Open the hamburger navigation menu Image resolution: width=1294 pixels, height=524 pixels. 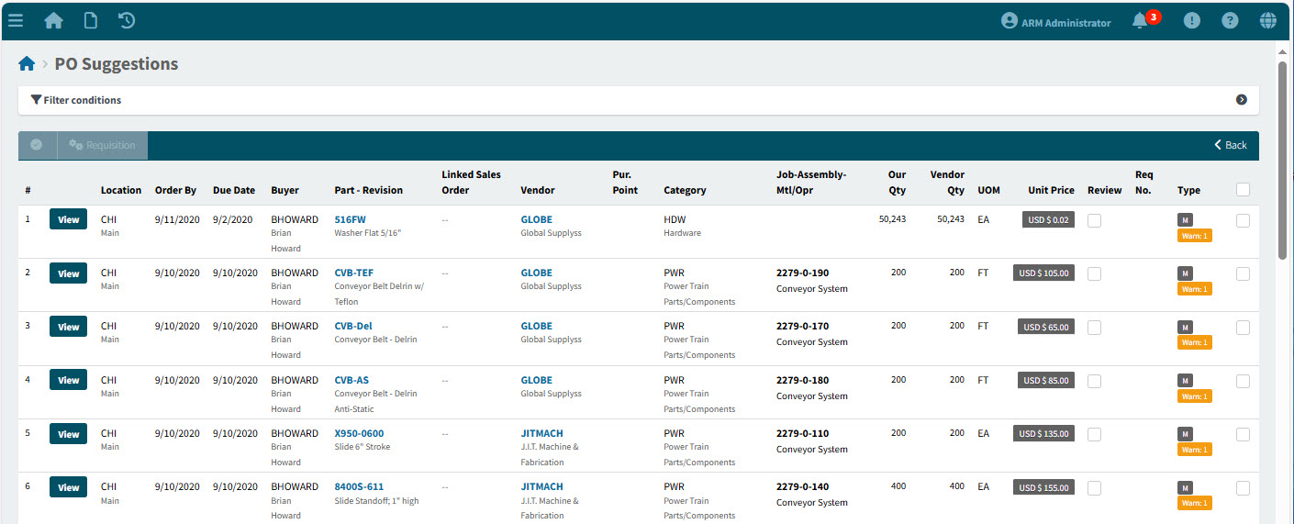(x=16, y=20)
